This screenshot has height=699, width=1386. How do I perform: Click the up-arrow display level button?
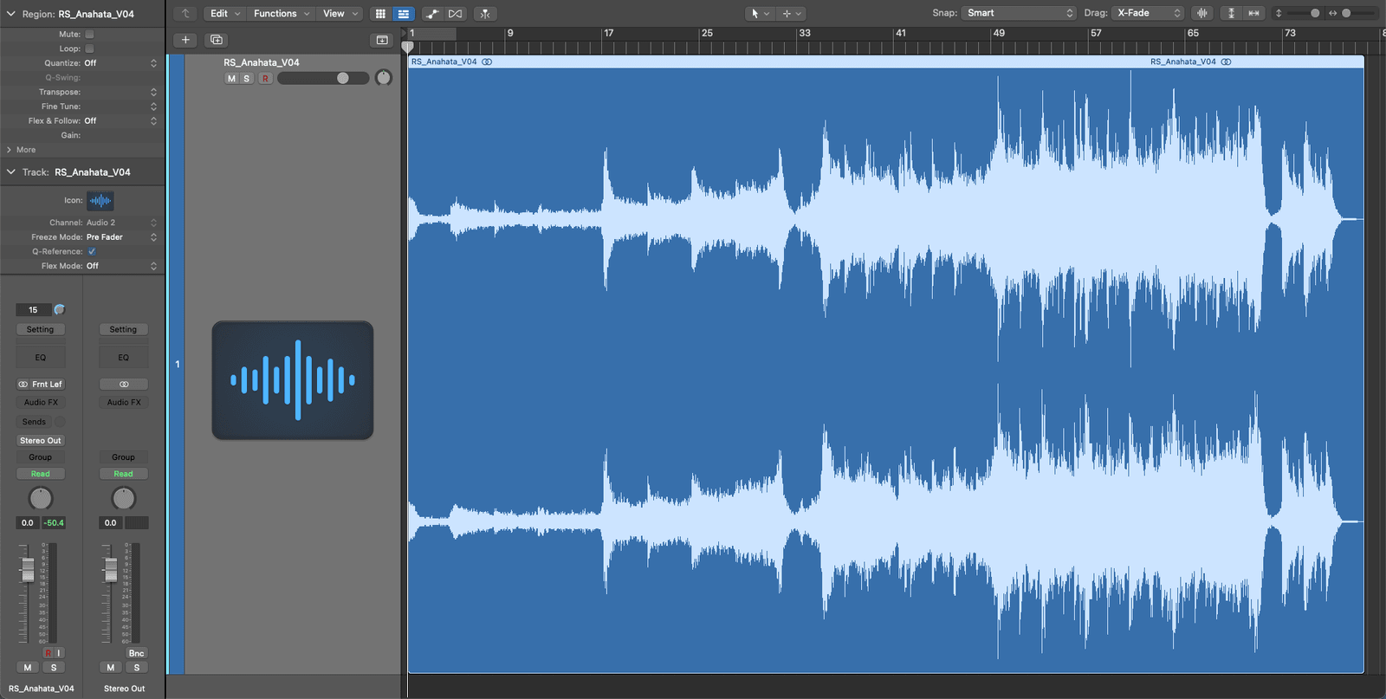click(x=185, y=13)
